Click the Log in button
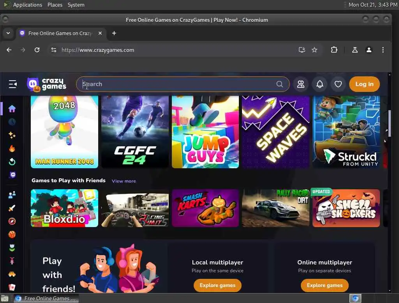This screenshot has height=303, width=399. (364, 84)
